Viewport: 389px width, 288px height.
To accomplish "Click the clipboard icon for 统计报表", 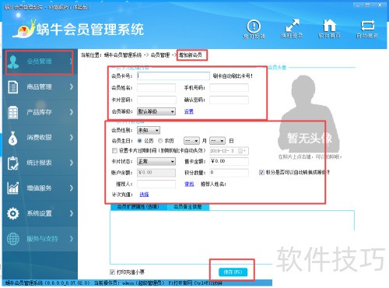I will point(13,163).
